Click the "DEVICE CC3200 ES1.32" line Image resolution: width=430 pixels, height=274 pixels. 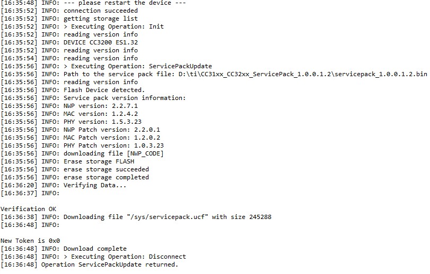click(x=102, y=42)
